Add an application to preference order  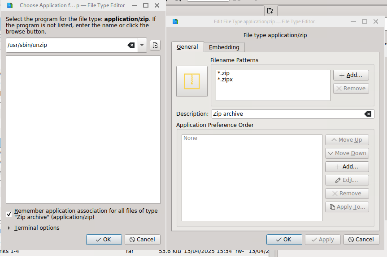tap(347, 167)
